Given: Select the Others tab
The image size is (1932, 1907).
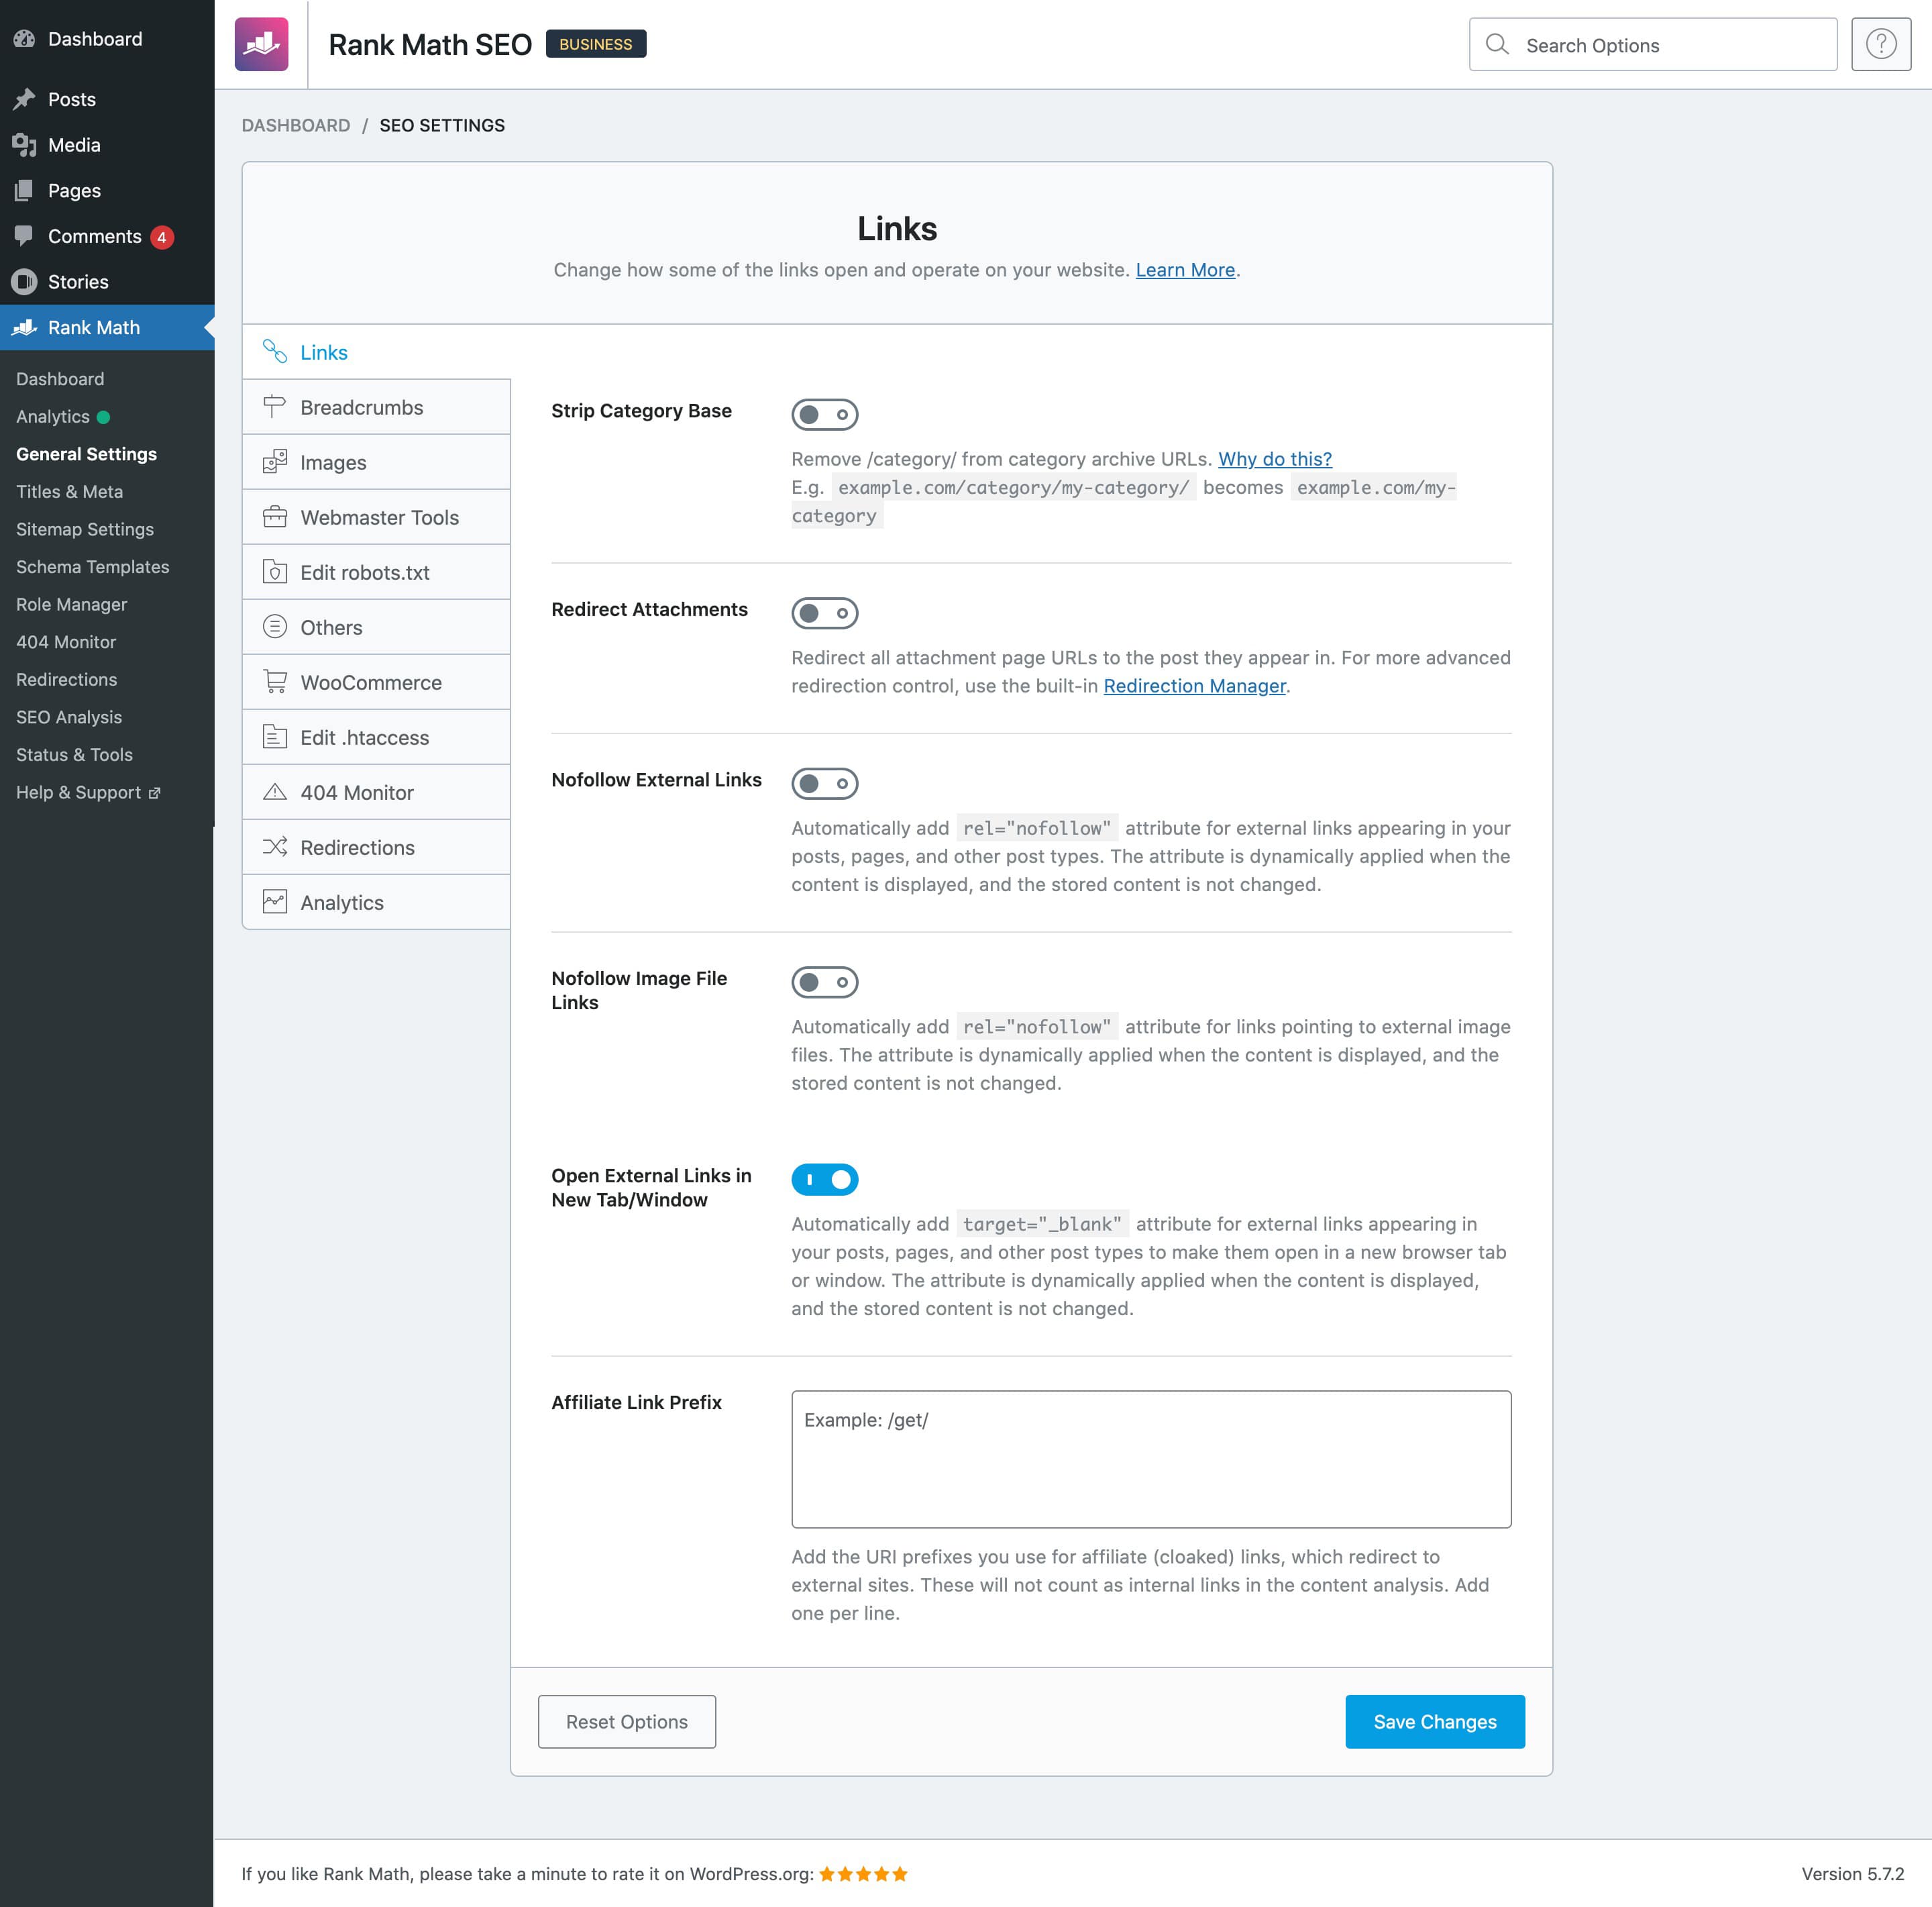Looking at the screenshot, I should tap(376, 627).
